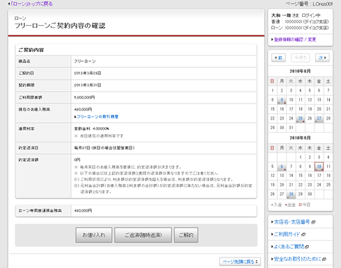
Task: Click 490,000円 in 現在のお借入残高 row
Action: (83, 109)
